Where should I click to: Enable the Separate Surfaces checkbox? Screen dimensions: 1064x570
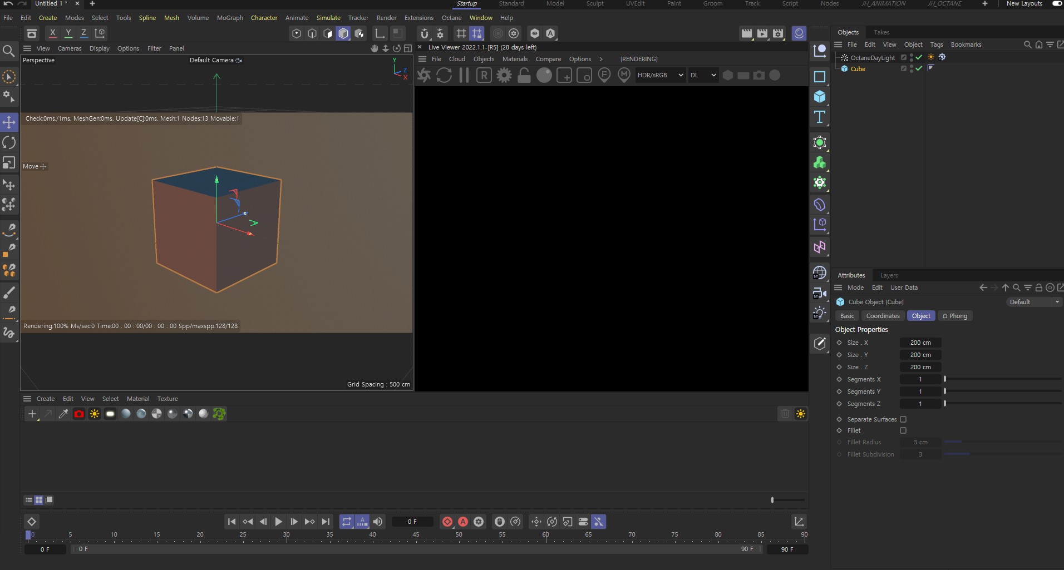903,419
